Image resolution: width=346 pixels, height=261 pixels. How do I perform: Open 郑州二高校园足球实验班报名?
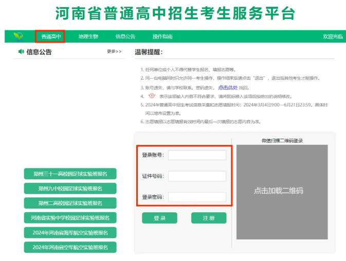(70, 203)
